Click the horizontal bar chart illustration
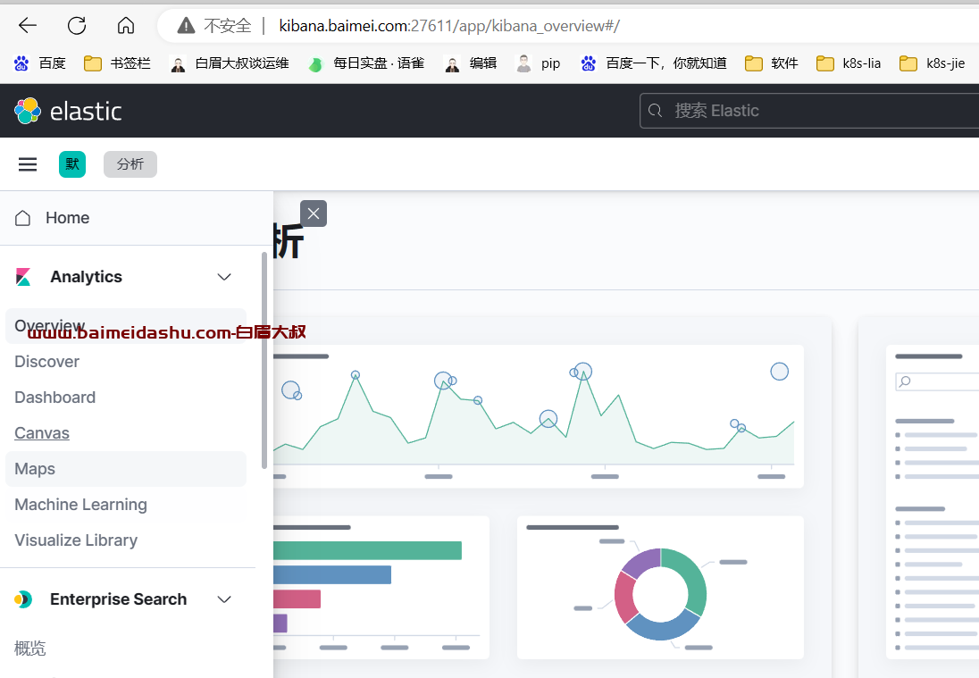 381,588
